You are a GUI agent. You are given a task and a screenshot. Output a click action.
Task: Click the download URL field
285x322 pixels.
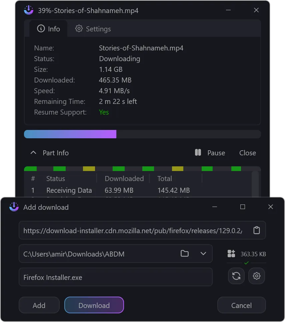tap(133, 230)
